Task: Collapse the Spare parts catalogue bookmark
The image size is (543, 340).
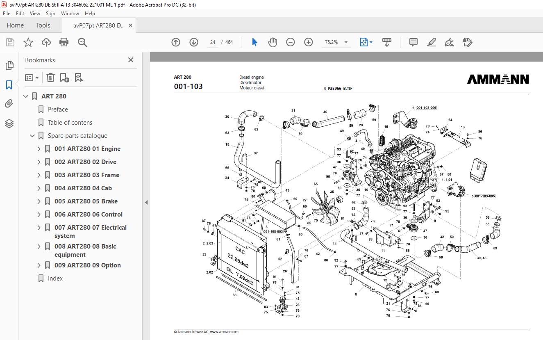Action: click(x=32, y=136)
